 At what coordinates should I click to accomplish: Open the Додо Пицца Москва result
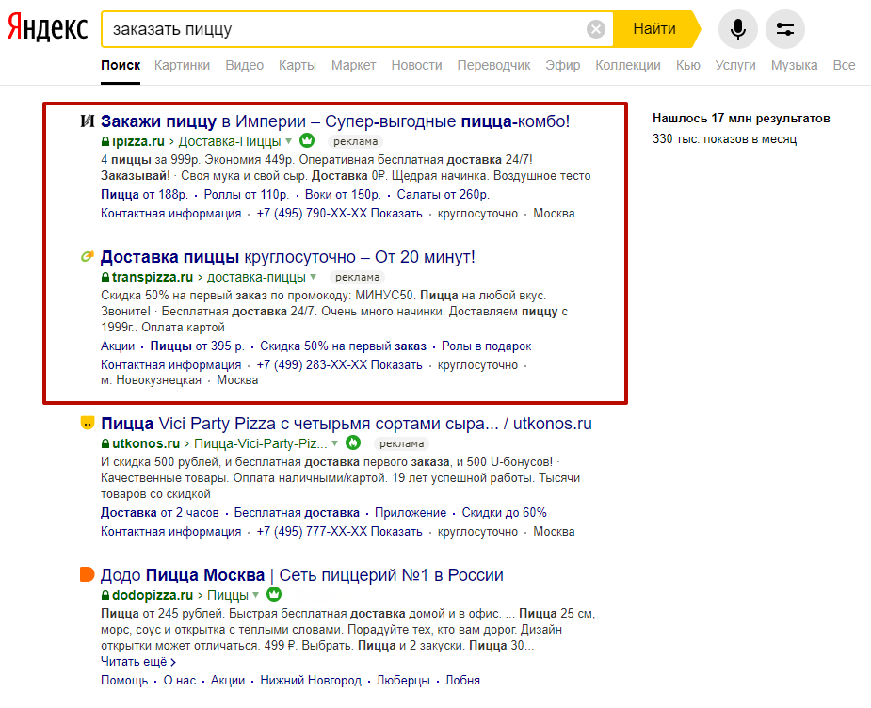301,575
